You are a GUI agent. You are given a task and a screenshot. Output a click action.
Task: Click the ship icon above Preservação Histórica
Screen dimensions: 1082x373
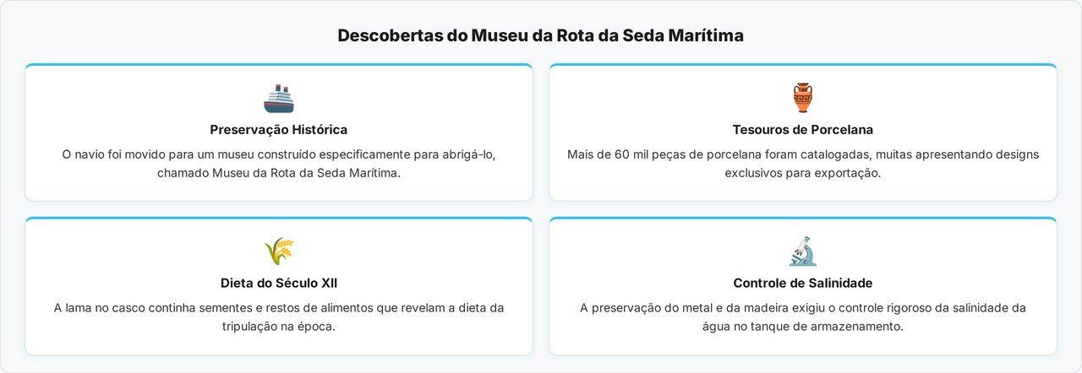[x=278, y=99]
